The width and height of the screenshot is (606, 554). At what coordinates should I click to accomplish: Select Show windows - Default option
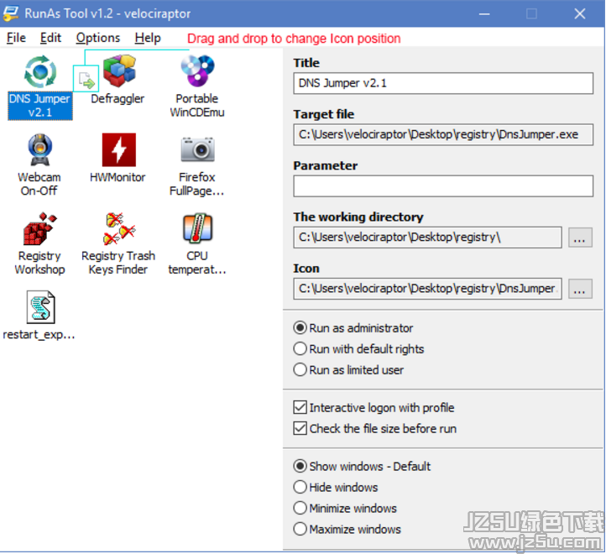point(362,466)
